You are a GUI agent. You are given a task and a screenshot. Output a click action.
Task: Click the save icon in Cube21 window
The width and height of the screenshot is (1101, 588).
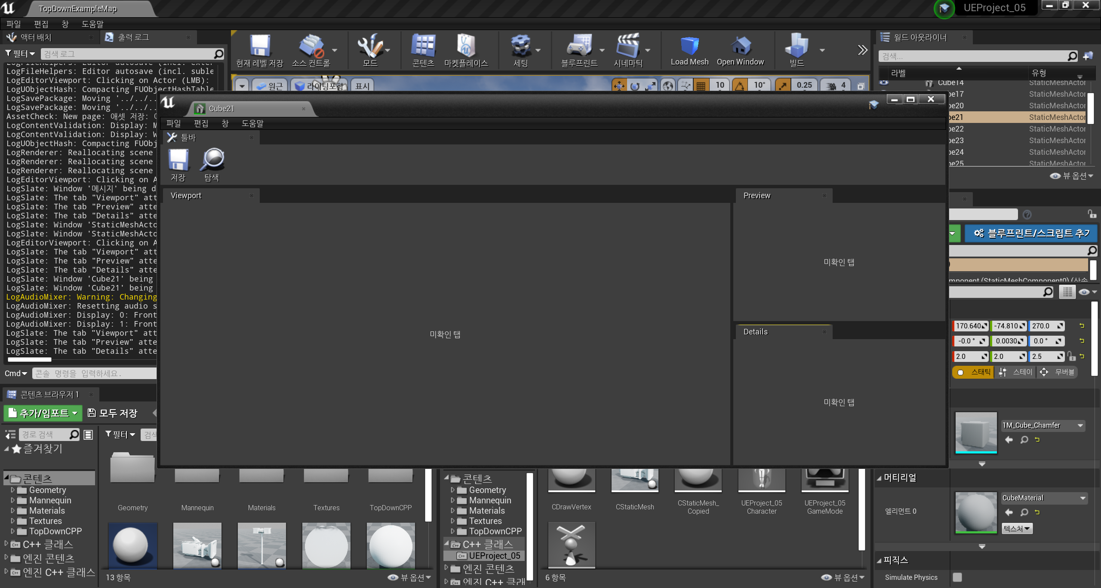178,160
